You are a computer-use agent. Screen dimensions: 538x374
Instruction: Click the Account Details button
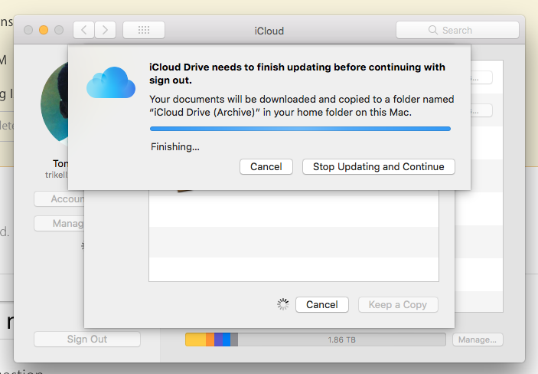pos(59,199)
